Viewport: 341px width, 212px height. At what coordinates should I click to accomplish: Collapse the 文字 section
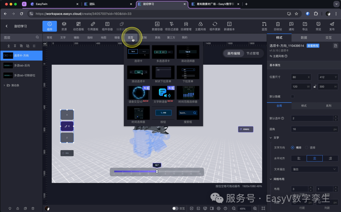pos(271,138)
